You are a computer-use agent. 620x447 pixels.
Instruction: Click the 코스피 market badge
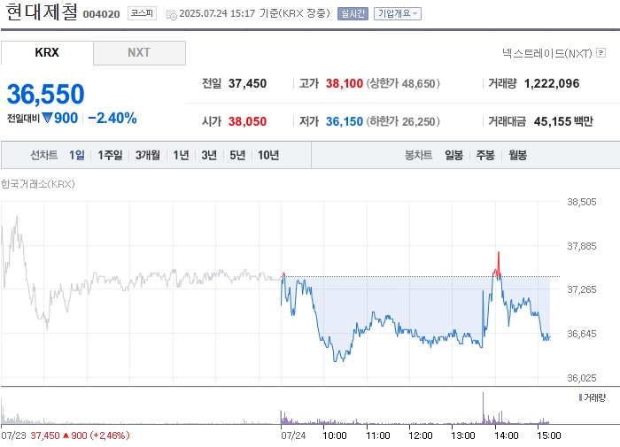coord(142,13)
